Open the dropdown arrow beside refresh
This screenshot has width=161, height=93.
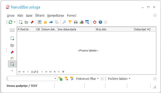[15, 22]
